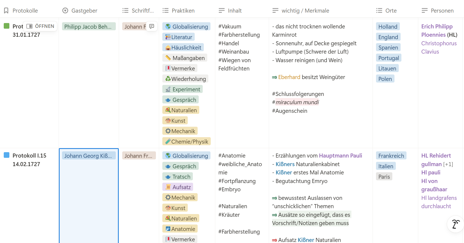The image size is (464, 243).
Task: Click the Chemie/Physik tag in first row
Action: (186, 141)
